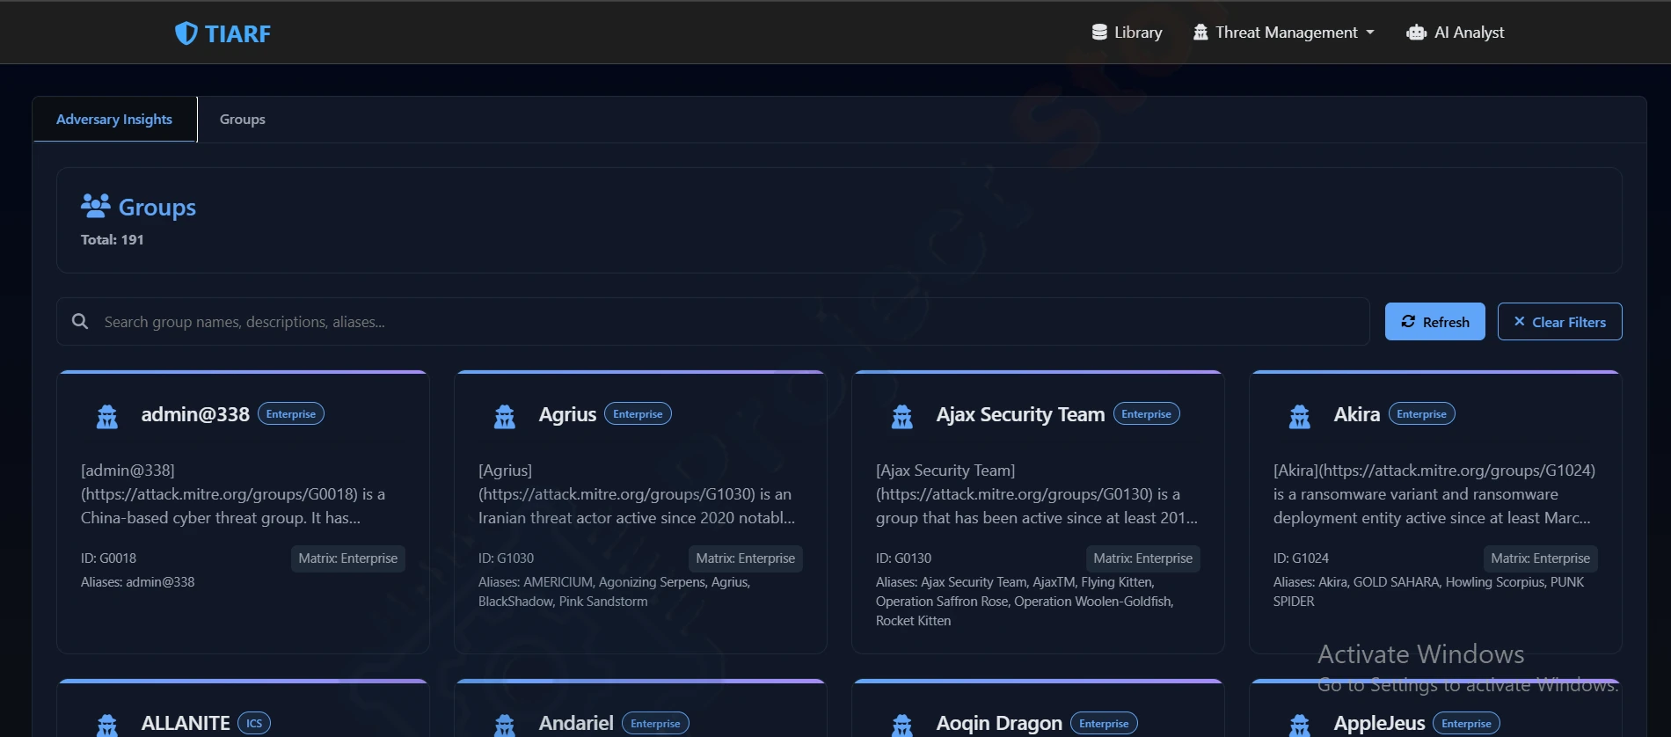Click the AppleJeus card spy icon
This screenshot has width=1671, height=737.
(1300, 725)
